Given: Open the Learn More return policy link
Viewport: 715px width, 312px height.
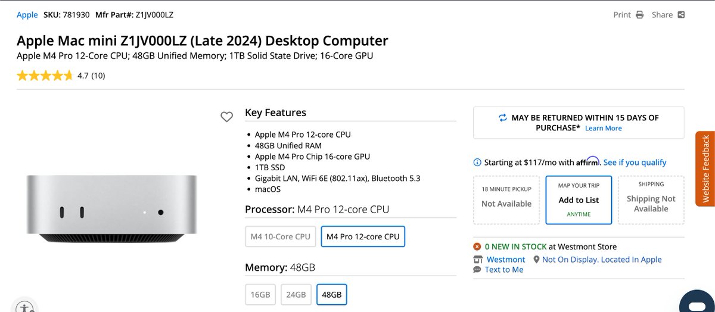Looking at the screenshot, I should click(x=603, y=128).
